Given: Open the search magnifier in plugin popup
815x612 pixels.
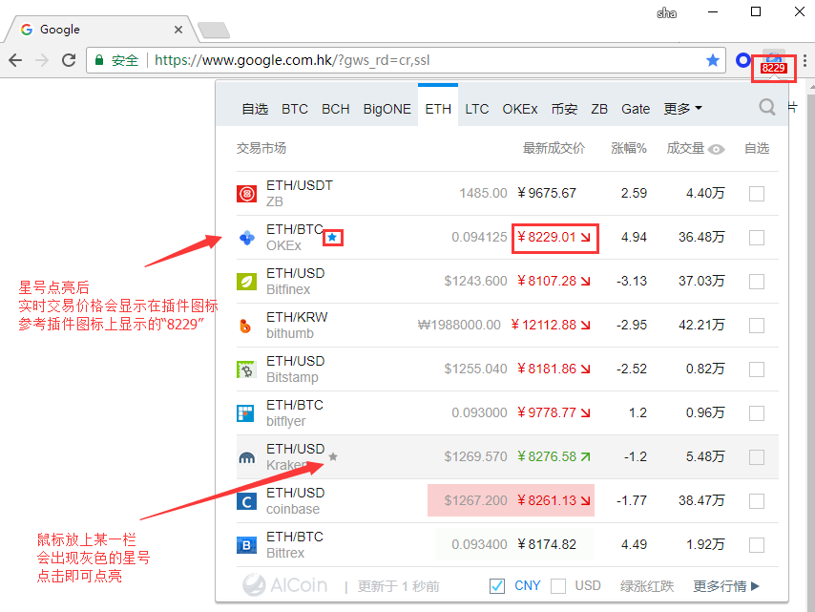Looking at the screenshot, I should pos(767,107).
